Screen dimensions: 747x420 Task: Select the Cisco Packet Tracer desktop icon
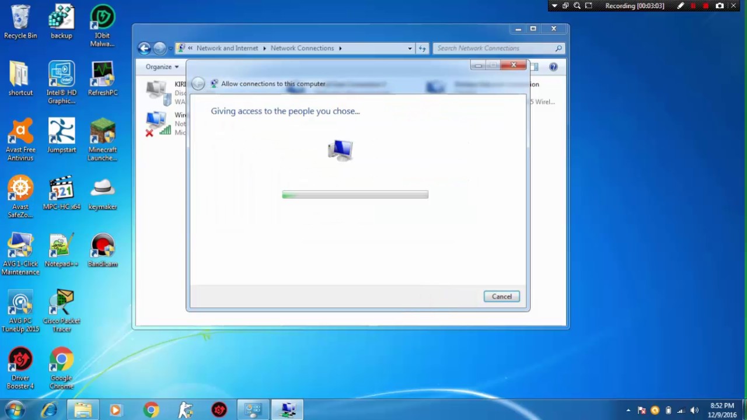tap(61, 311)
